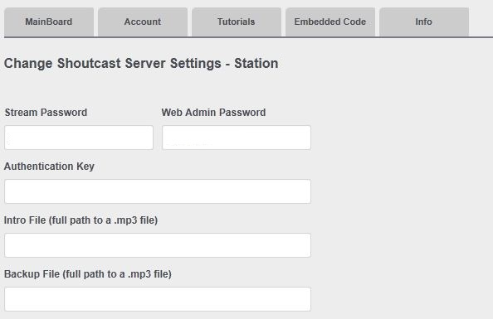Focus the Backup File path field
The image size is (493, 319).
158,299
